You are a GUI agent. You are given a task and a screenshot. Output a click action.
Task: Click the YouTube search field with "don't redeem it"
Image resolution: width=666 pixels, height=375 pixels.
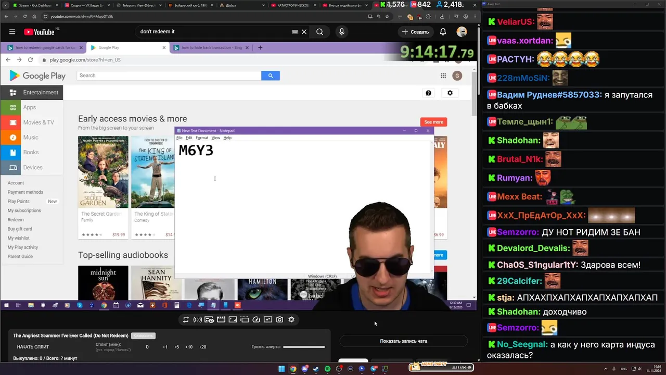point(213,32)
